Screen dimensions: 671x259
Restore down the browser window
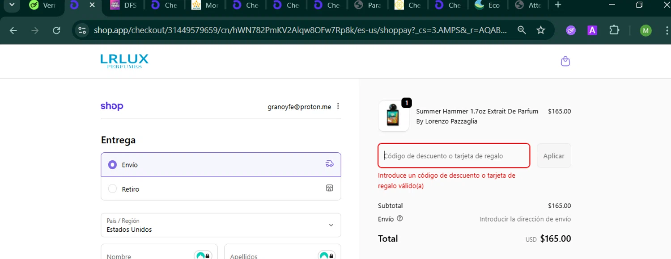[639, 5]
